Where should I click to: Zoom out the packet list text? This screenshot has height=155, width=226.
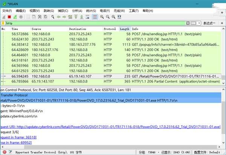click(108, 17)
